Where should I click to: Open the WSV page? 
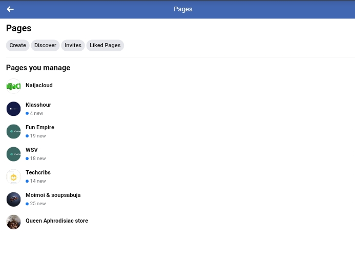click(32, 150)
